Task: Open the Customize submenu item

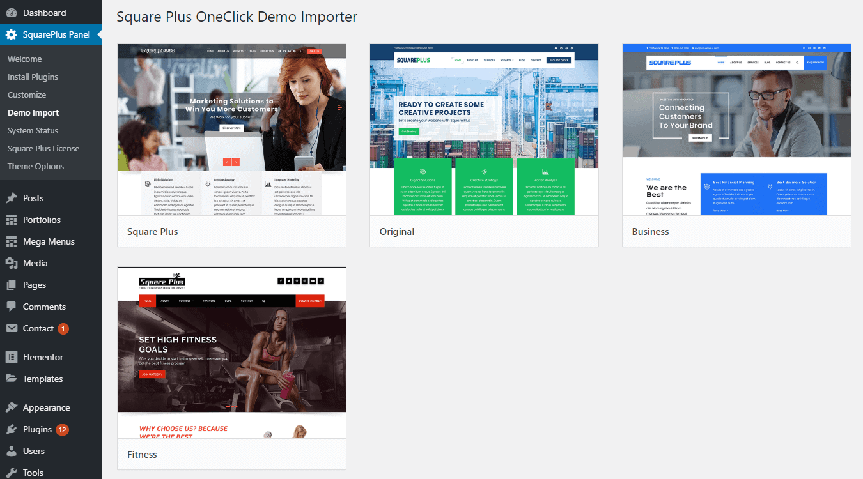Action: click(27, 95)
